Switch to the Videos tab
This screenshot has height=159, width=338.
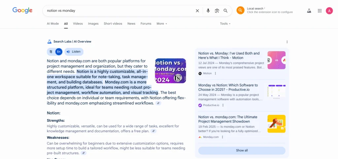78,24
